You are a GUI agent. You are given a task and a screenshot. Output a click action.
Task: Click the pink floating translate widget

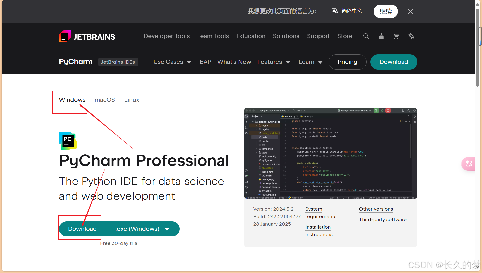pos(468,164)
